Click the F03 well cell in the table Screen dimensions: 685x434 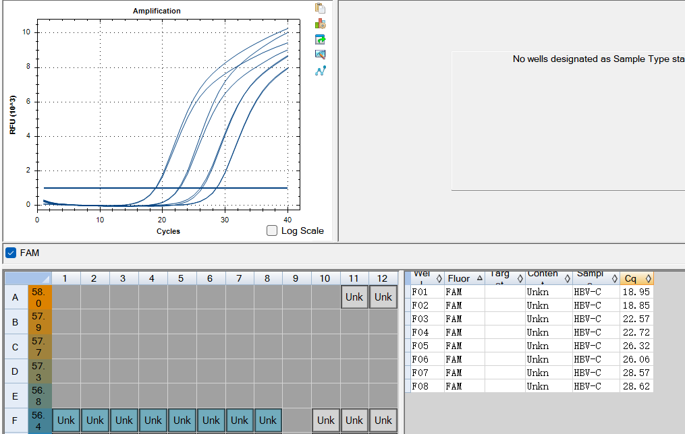pos(427,319)
